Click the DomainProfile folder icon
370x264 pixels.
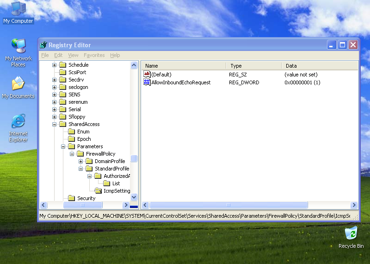coord(89,161)
